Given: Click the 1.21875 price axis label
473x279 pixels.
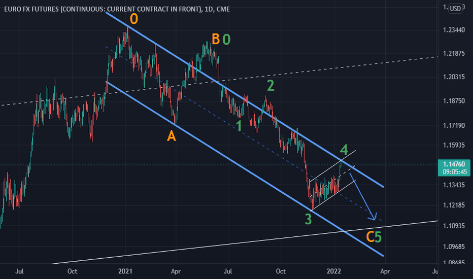Looking at the screenshot, I should coord(454,53).
